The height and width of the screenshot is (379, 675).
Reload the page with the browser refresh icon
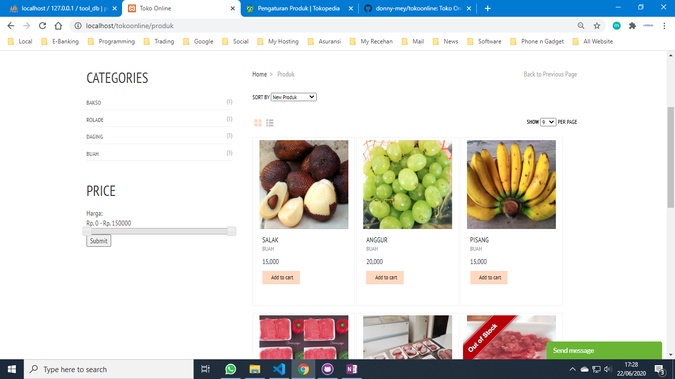(42, 26)
